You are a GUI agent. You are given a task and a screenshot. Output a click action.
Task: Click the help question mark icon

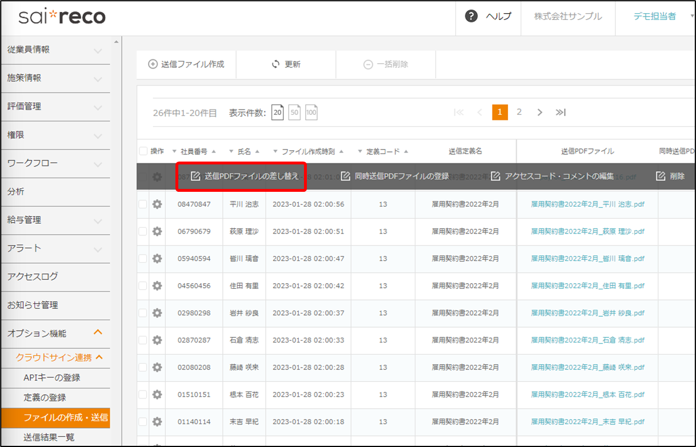[x=471, y=17]
